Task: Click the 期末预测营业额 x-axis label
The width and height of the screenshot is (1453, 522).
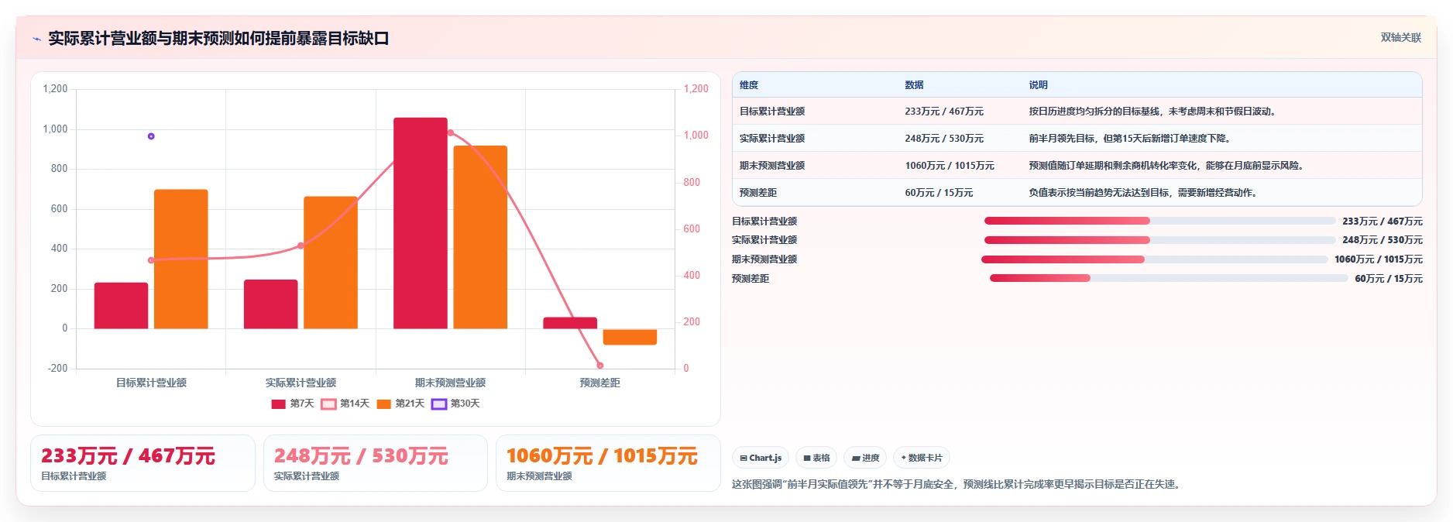Action: click(x=450, y=383)
